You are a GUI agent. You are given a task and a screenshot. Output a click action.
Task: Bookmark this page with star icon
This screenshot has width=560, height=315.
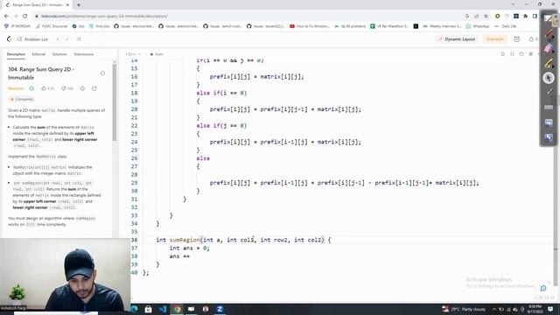[486, 16]
